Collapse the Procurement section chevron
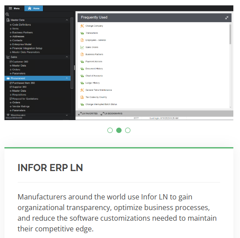 (x=67, y=78)
